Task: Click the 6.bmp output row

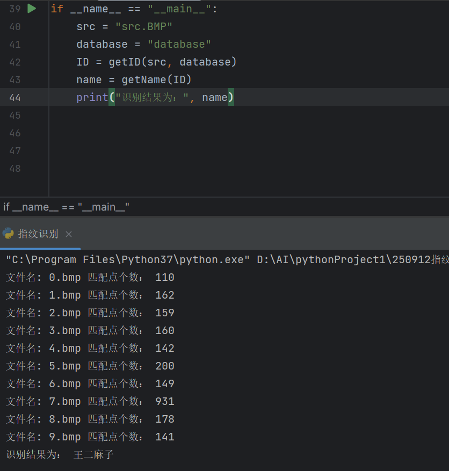Action: (x=90, y=383)
